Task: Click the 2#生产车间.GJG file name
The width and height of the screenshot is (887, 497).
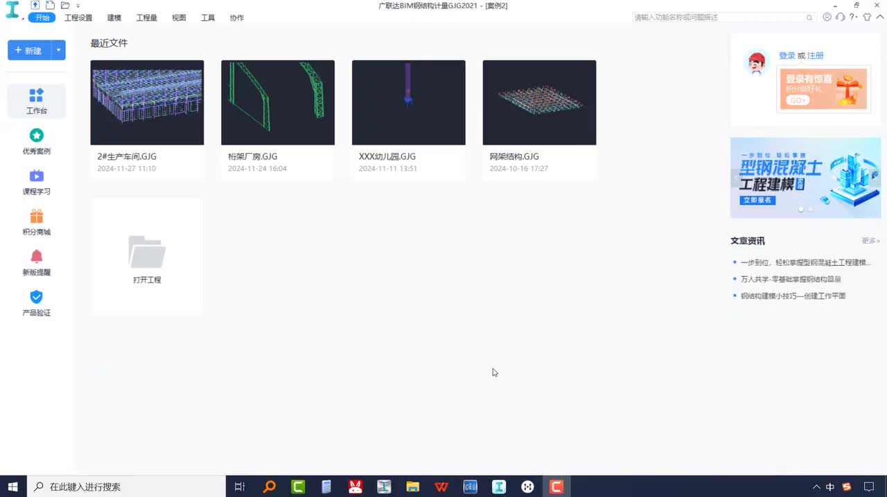Action: click(x=127, y=156)
